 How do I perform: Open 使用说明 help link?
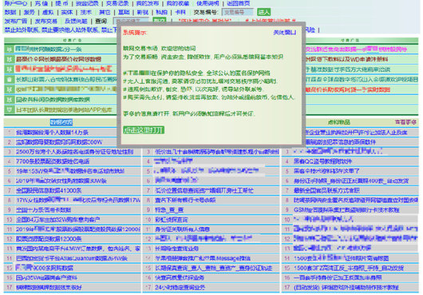(208, 3)
